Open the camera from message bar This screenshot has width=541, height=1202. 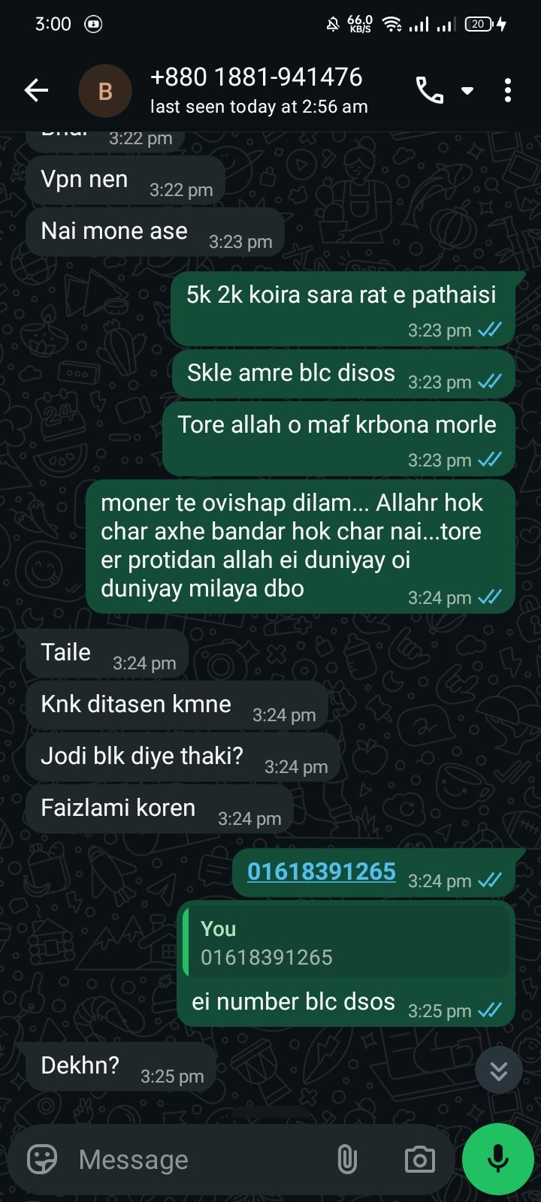(419, 1159)
